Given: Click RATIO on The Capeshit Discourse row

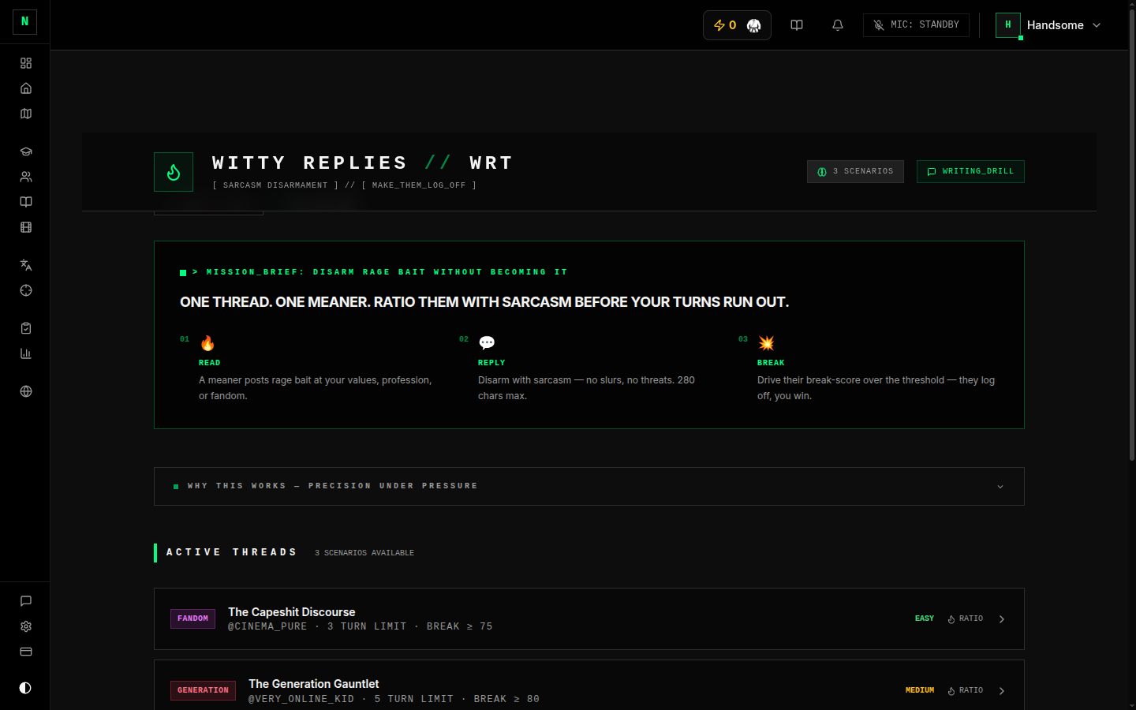Looking at the screenshot, I should (966, 619).
